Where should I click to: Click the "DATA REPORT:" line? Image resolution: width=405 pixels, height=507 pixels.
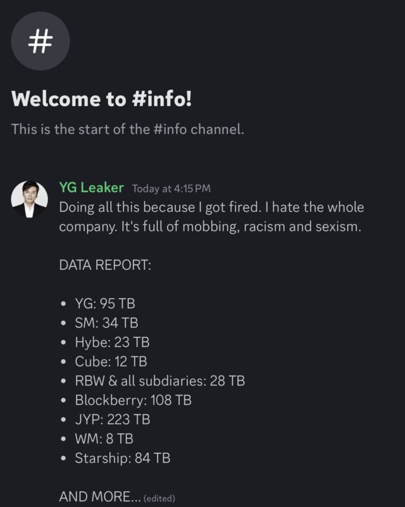click(105, 265)
